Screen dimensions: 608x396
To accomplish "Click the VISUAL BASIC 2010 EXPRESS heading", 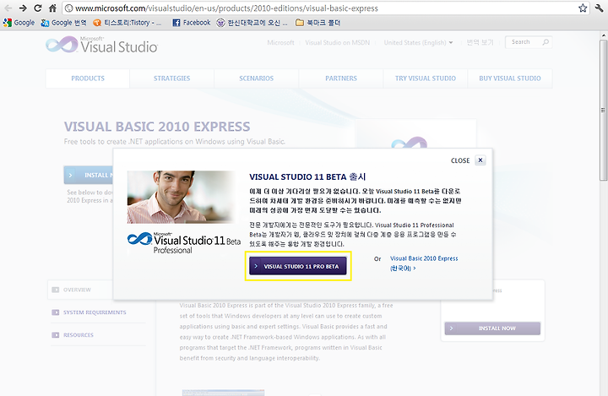I will [157, 127].
